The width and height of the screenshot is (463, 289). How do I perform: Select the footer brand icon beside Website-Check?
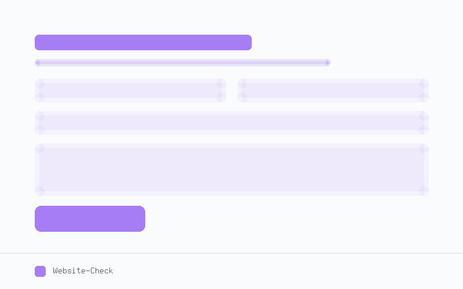pyautogui.click(x=40, y=271)
